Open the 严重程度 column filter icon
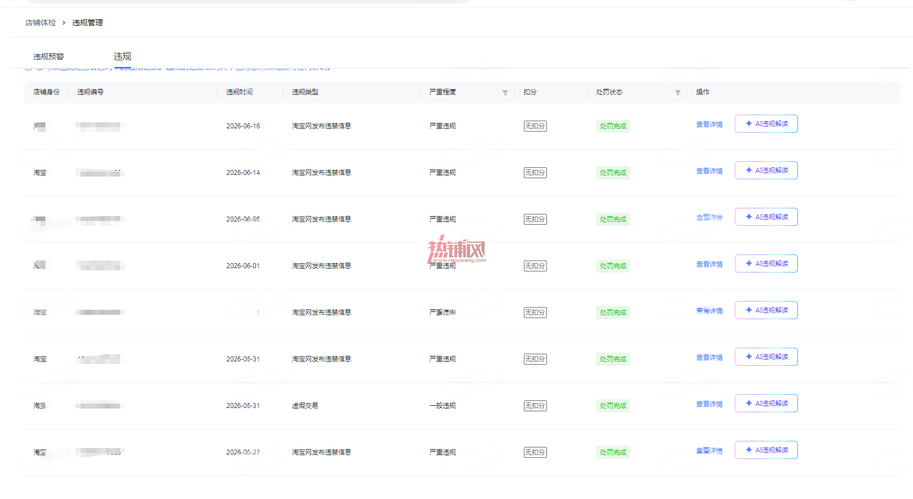The image size is (913, 499). (x=505, y=93)
